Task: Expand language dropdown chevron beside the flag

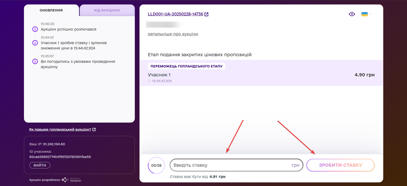Action: [370, 14]
